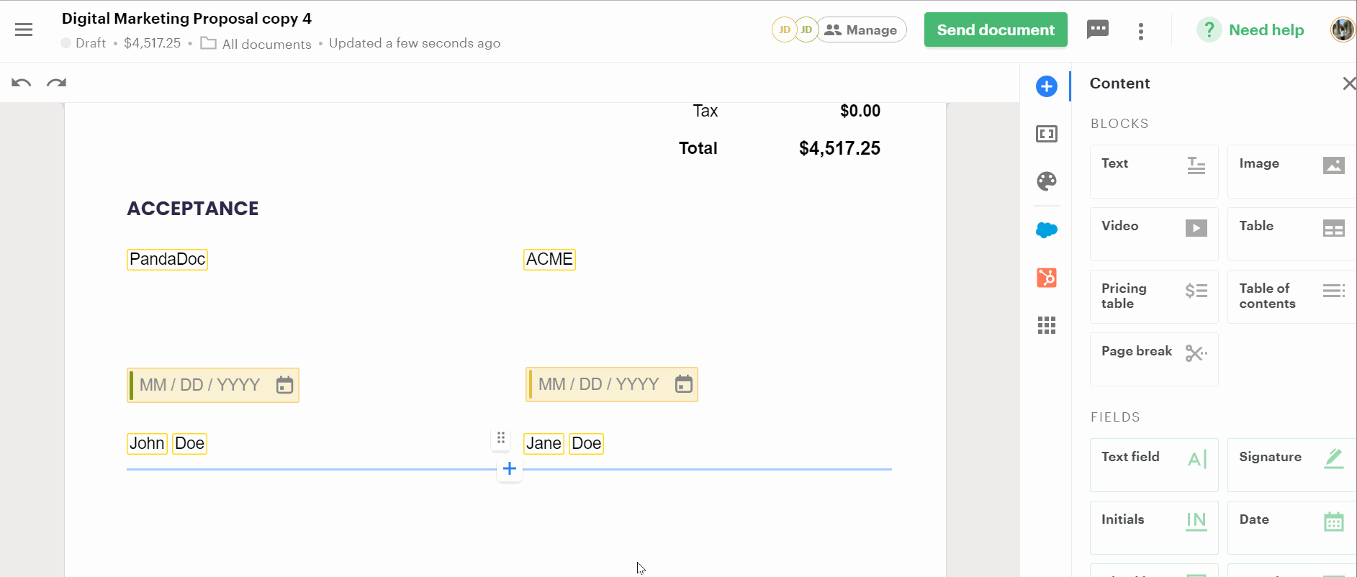Click the Jane first name token
This screenshot has height=577, width=1357.
pos(544,443)
